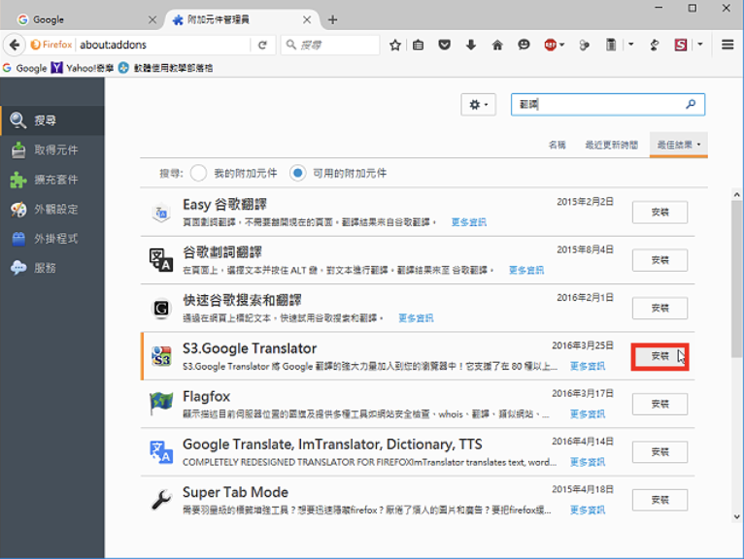The width and height of the screenshot is (744, 559).
Task: Install Google Translate, ImTranslator add-on
Action: (659, 452)
